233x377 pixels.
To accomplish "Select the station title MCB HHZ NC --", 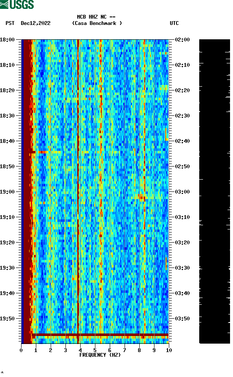I will (x=96, y=17).
